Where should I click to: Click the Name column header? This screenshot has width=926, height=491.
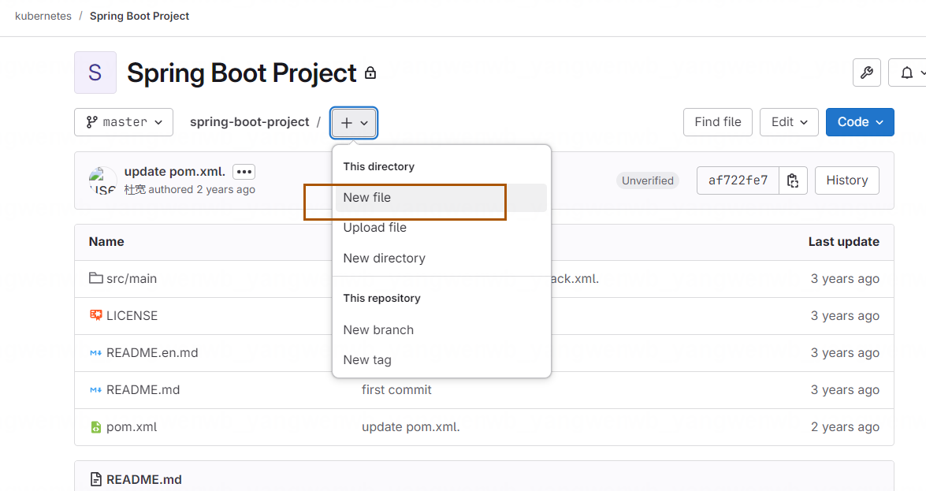(x=106, y=242)
